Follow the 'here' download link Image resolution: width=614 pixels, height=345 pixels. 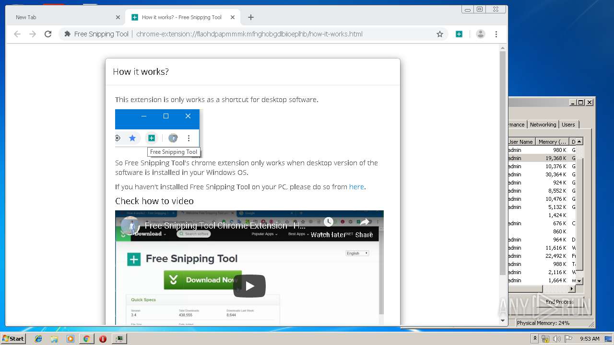356,187
